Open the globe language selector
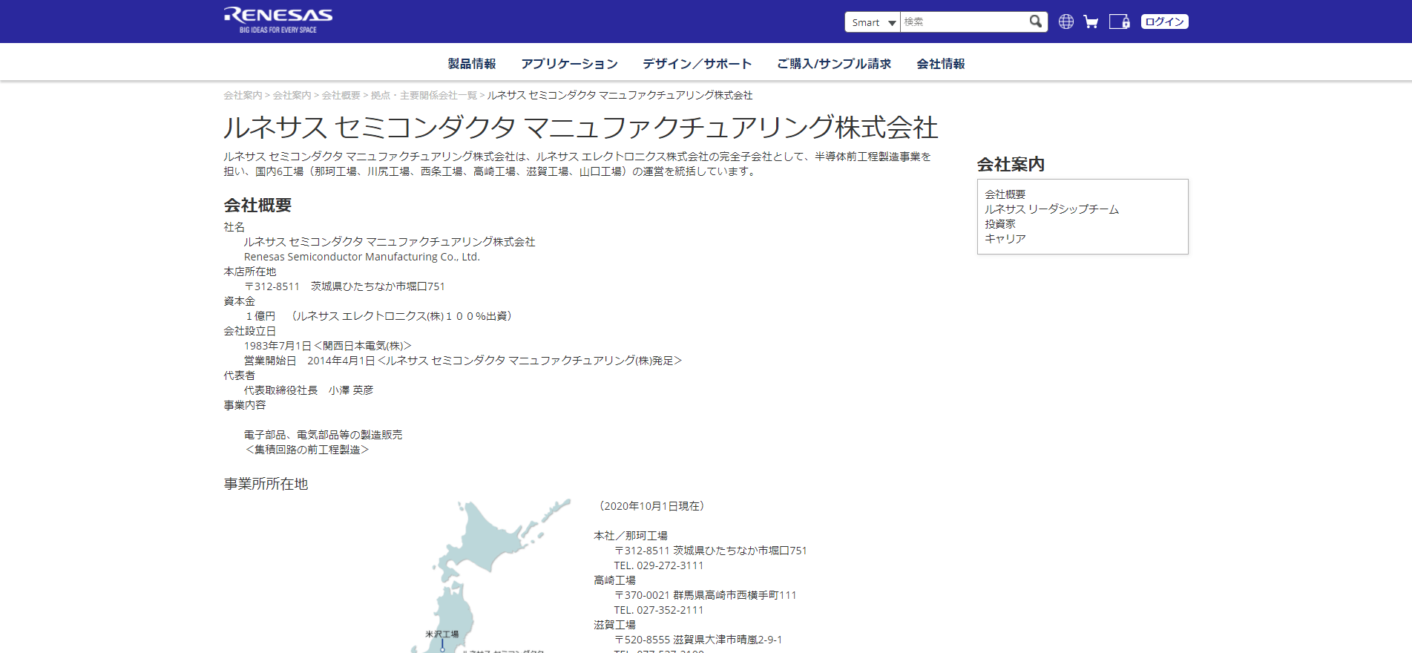Image resolution: width=1412 pixels, height=653 pixels. point(1066,22)
